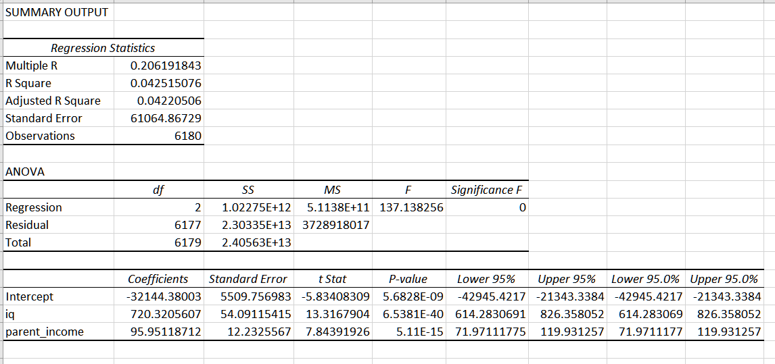Click Intercept t Stat -5.83408309
Screen dimensions: 775x364
(333, 297)
